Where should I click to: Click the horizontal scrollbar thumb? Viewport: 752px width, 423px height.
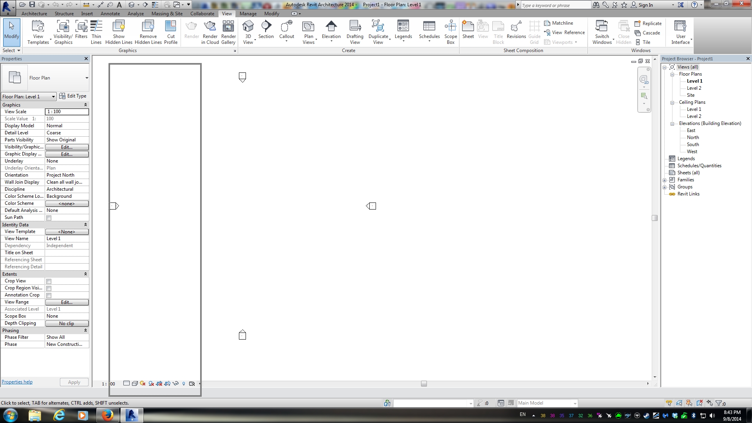click(424, 384)
